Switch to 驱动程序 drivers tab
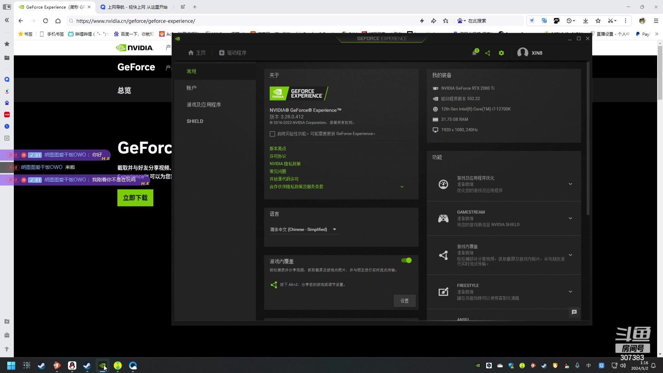The width and height of the screenshot is (663, 373). click(x=233, y=53)
